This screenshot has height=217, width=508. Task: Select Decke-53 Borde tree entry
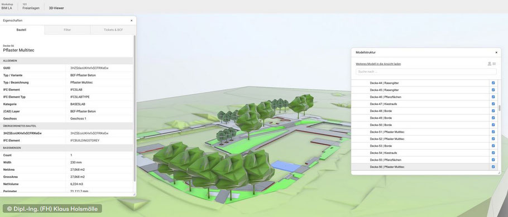420,146
